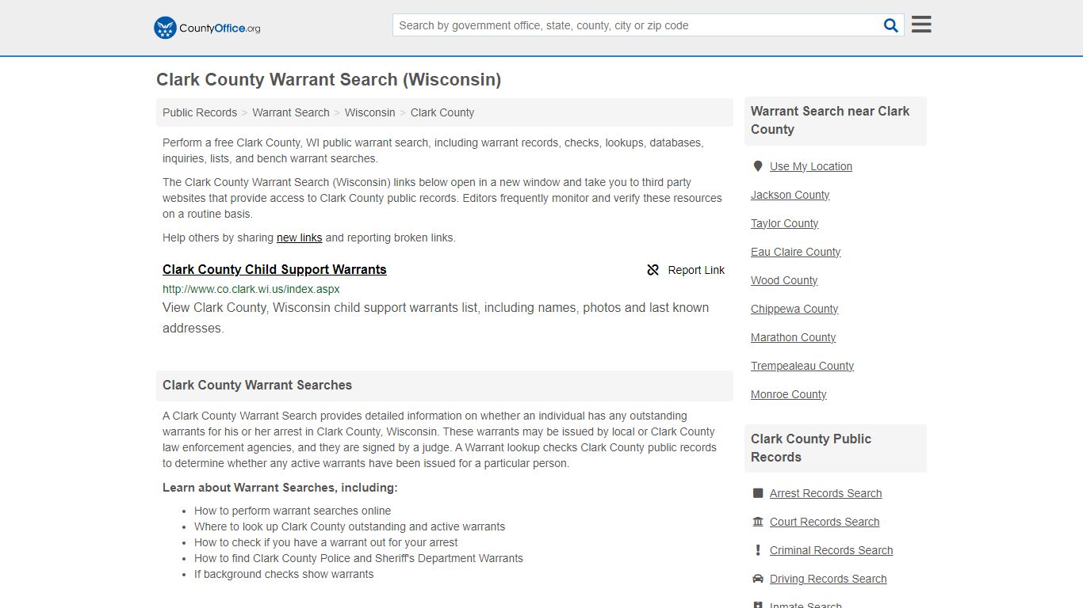Click the Criminal Records exclamation icon
Viewport: 1083px width, 608px height.
coord(758,550)
